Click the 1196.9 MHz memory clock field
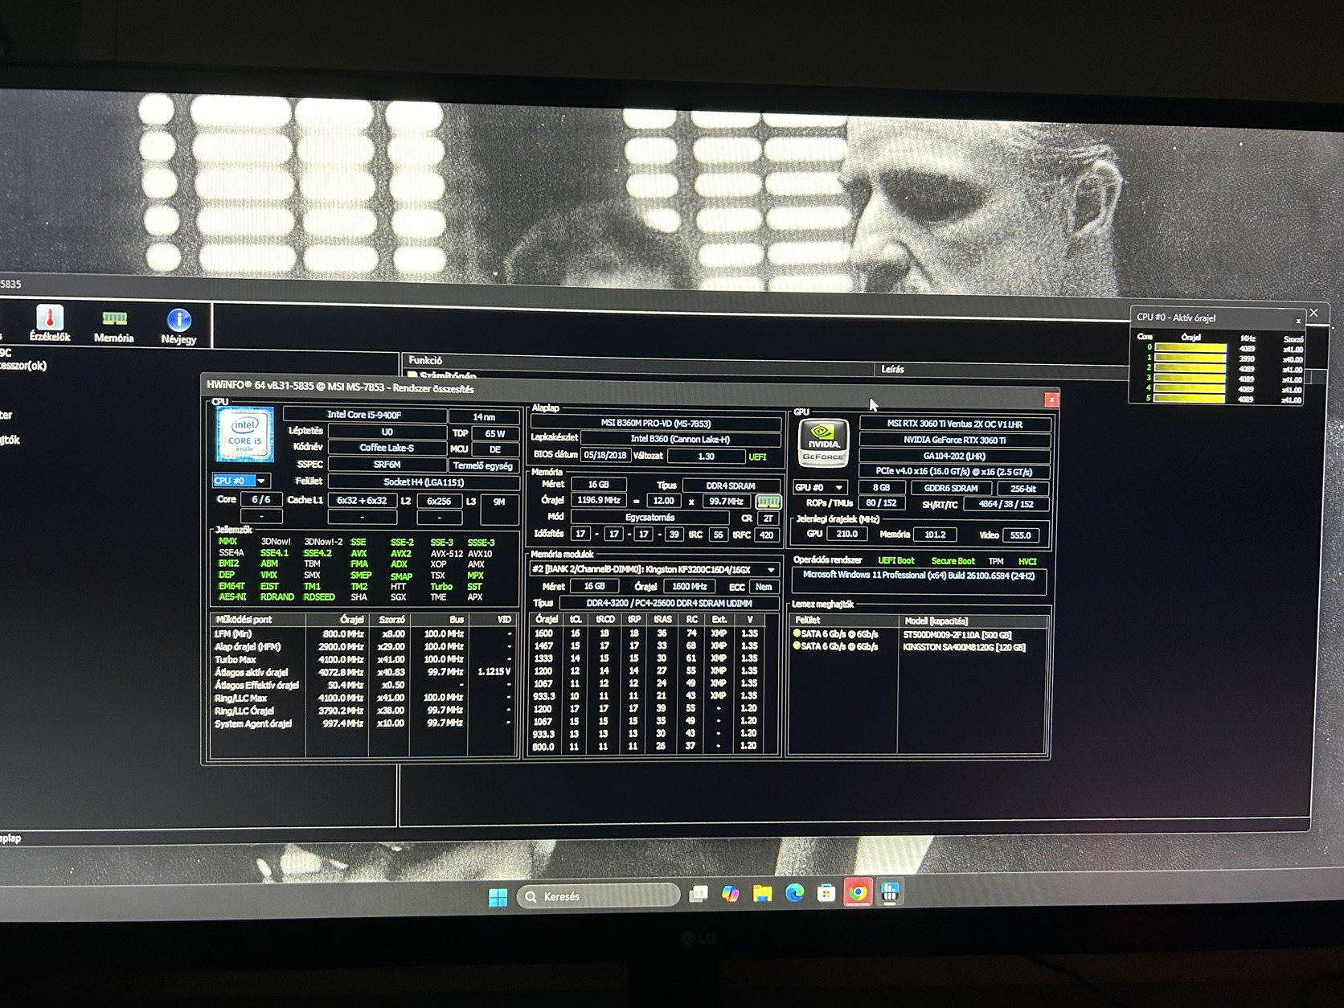1344x1008 pixels. [x=599, y=501]
